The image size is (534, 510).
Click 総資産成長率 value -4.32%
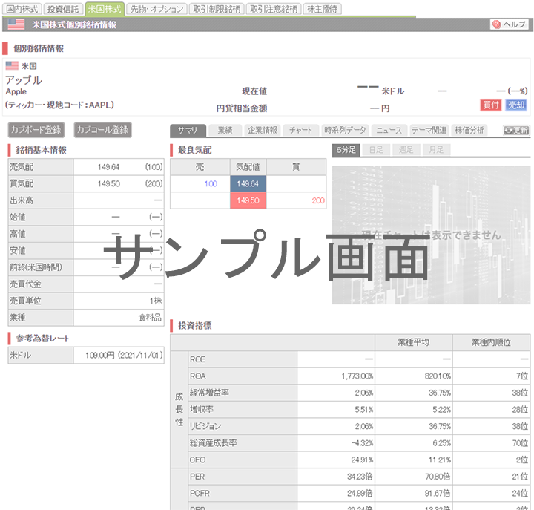tap(363, 443)
